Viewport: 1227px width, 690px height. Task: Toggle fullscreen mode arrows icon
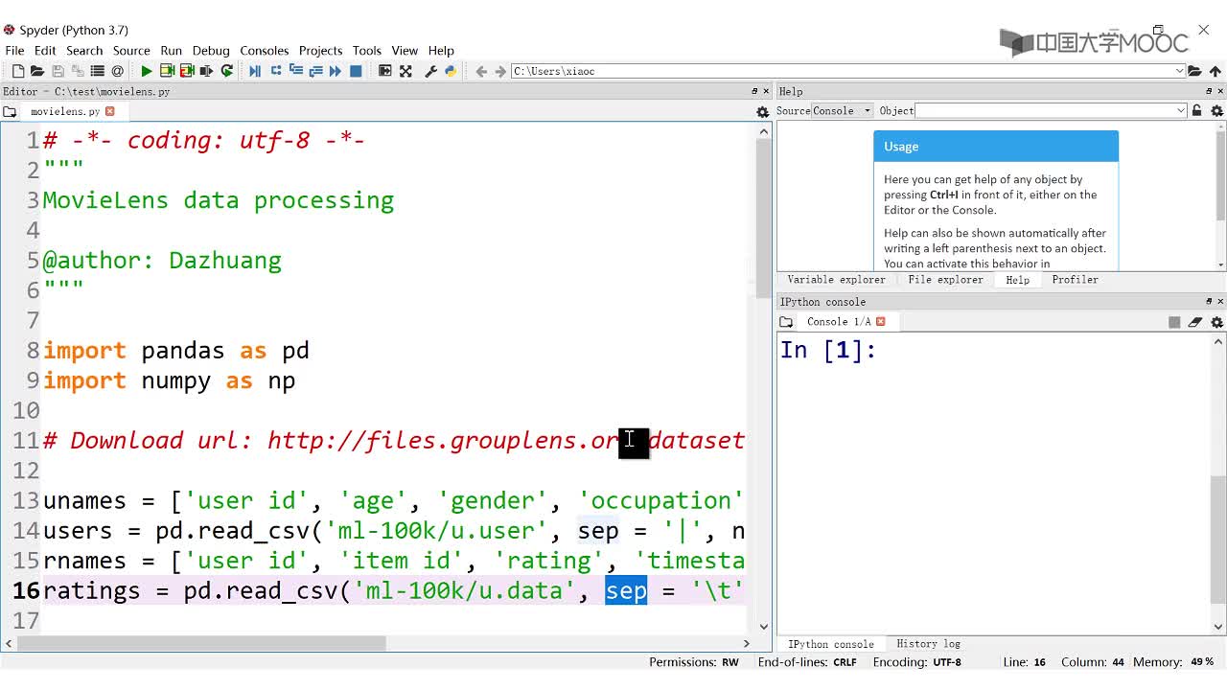[x=405, y=71]
